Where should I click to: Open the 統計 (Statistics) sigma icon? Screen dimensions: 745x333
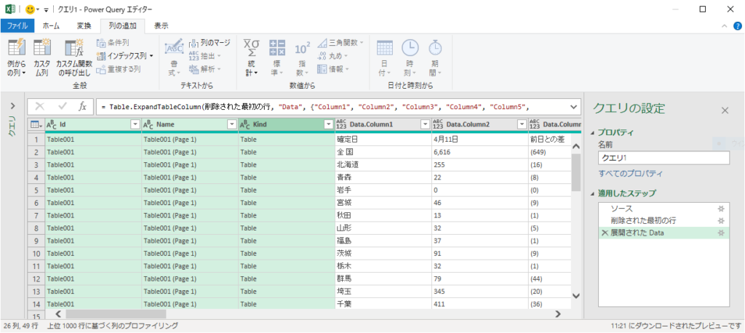252,48
